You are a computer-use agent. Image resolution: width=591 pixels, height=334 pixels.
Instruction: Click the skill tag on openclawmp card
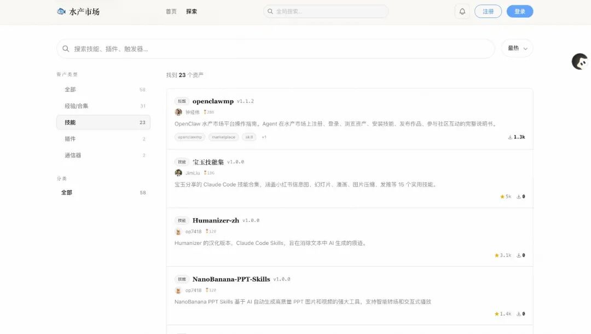click(x=248, y=137)
